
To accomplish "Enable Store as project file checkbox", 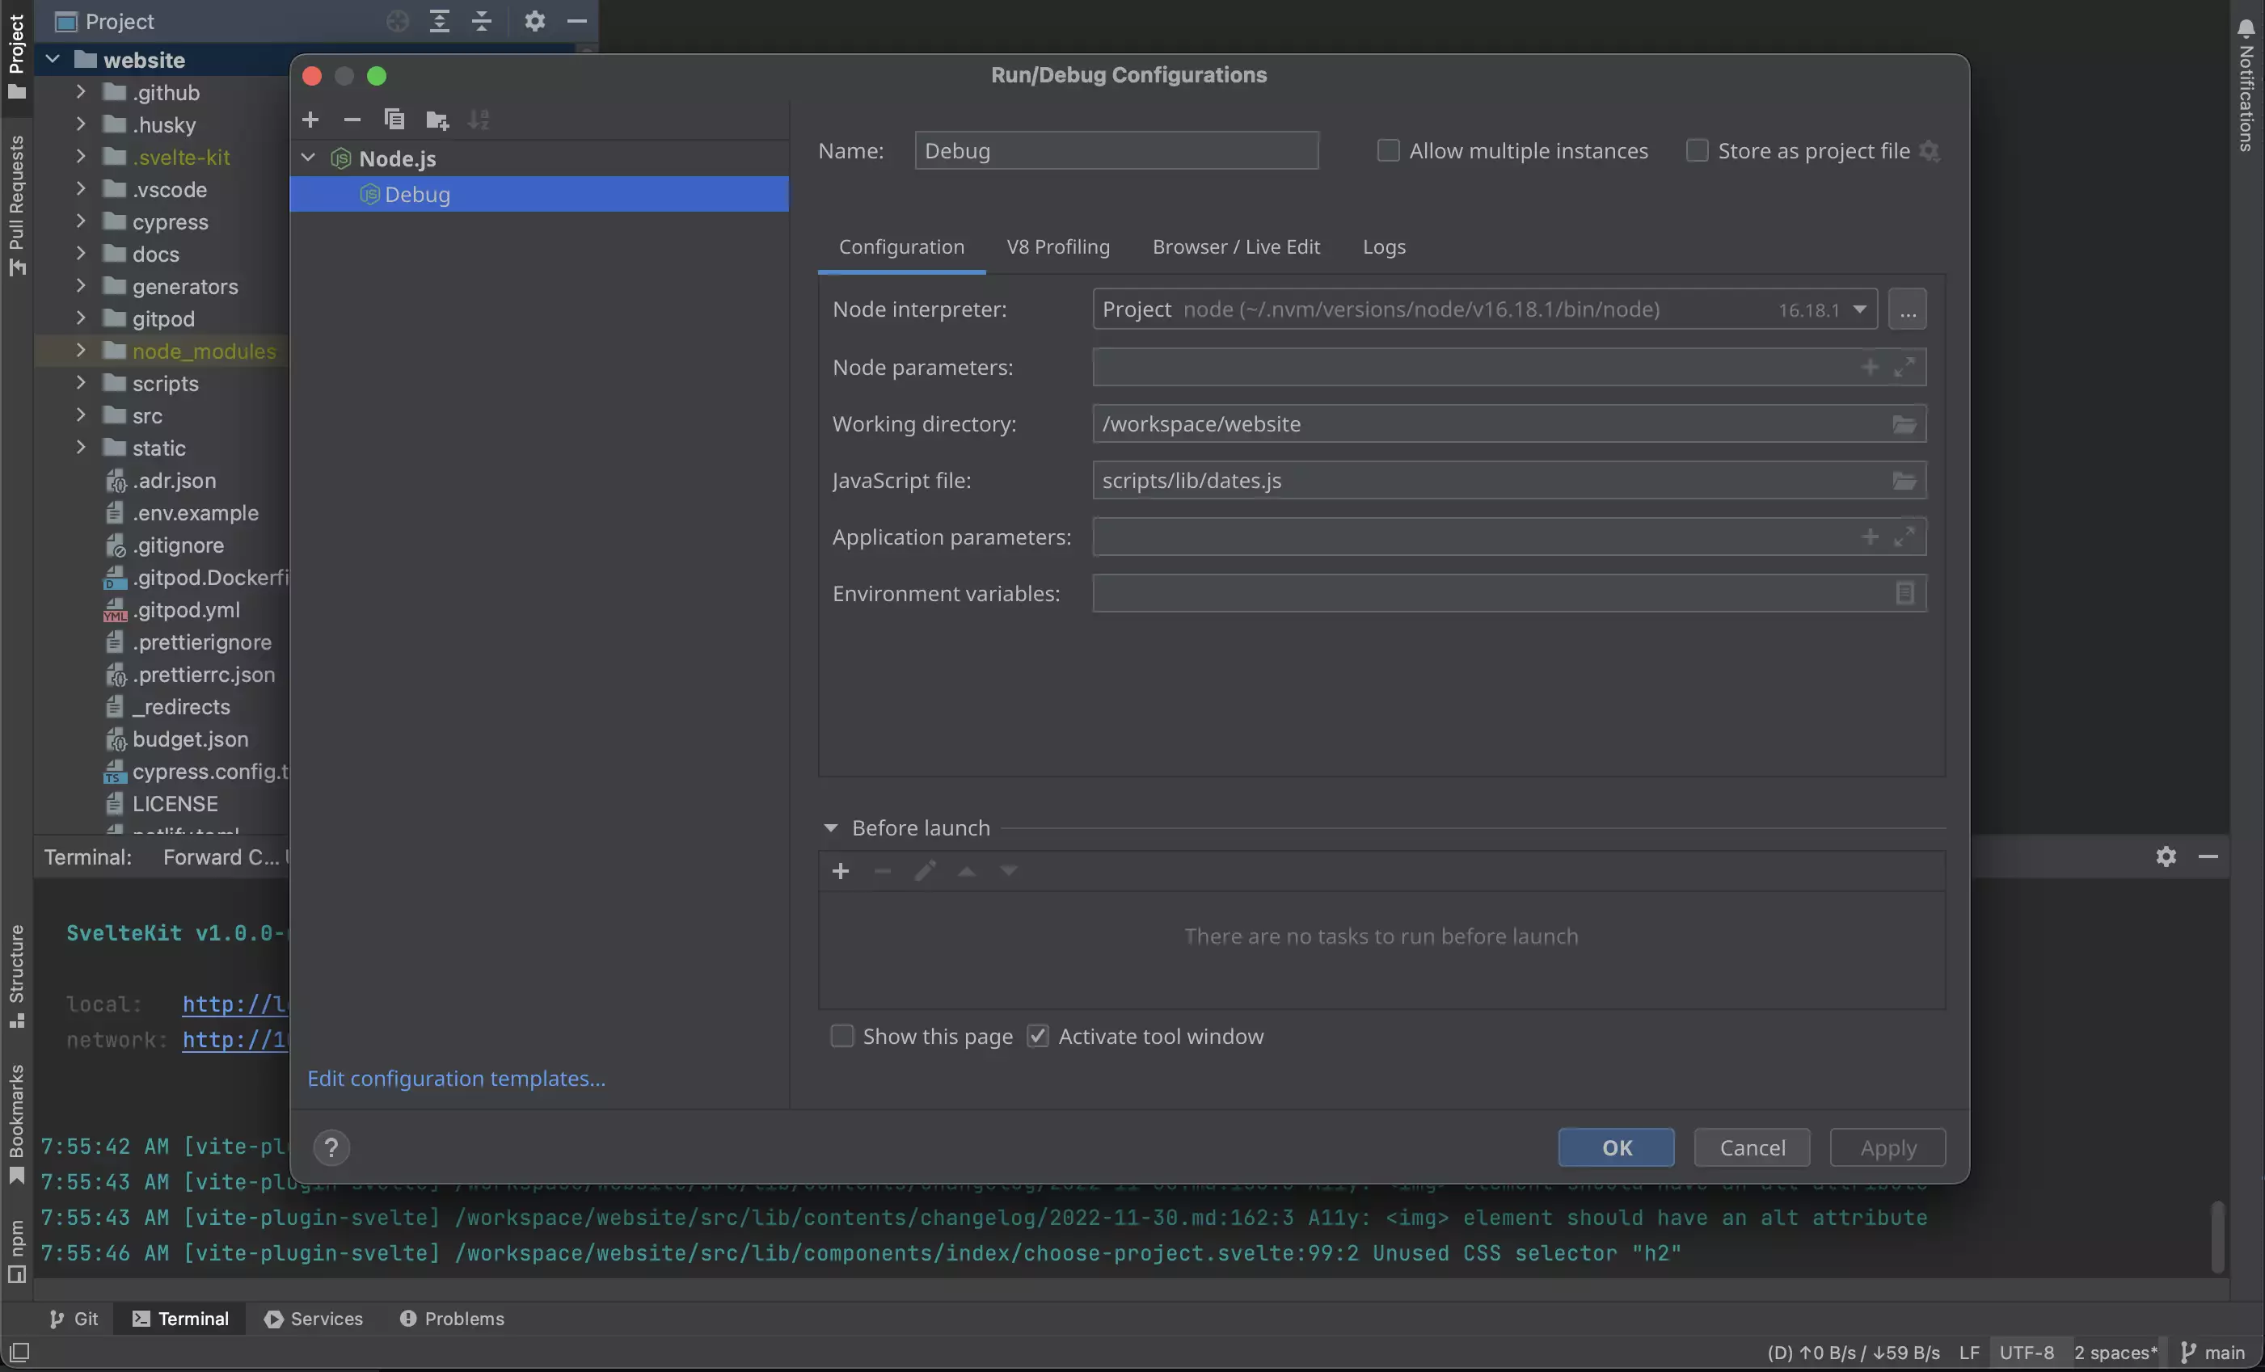I will tap(1697, 151).
